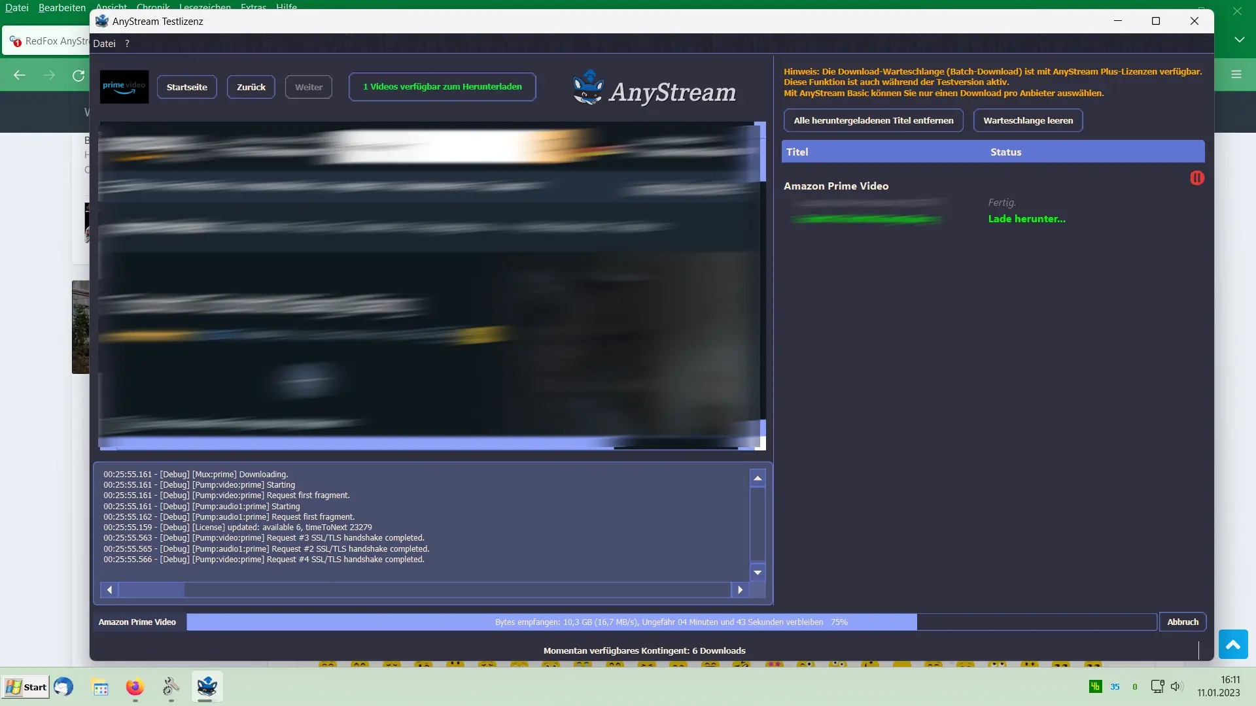The height and width of the screenshot is (706, 1256).
Task: Open the Datei menu in AnyStream
Action: pyautogui.click(x=104, y=43)
